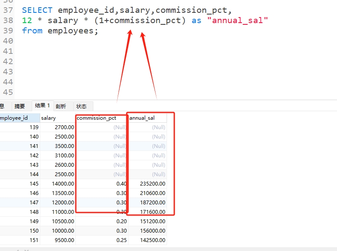Select the 剖析 tab
The height and width of the screenshot is (251, 337).
click(61, 106)
